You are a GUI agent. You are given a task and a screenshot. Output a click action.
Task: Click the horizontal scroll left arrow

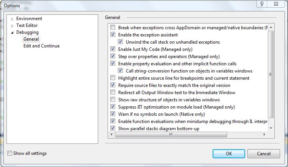pyautogui.click(x=111, y=134)
